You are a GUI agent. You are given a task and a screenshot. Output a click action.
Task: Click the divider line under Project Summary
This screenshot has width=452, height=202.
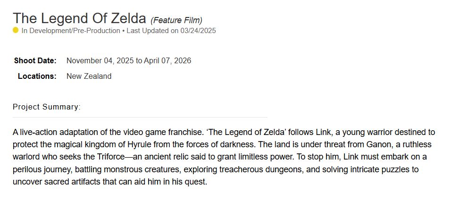140,117
